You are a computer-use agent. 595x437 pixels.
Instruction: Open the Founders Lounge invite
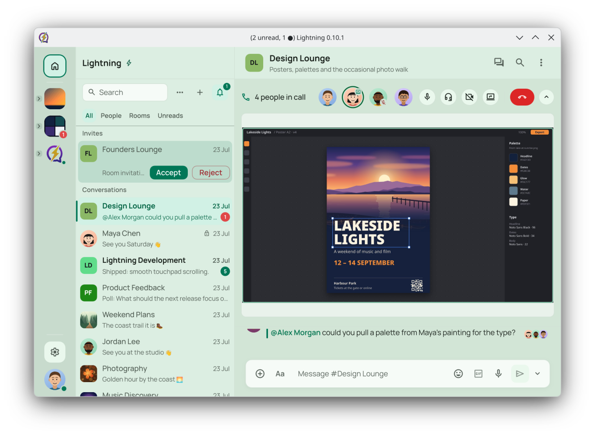click(155, 162)
